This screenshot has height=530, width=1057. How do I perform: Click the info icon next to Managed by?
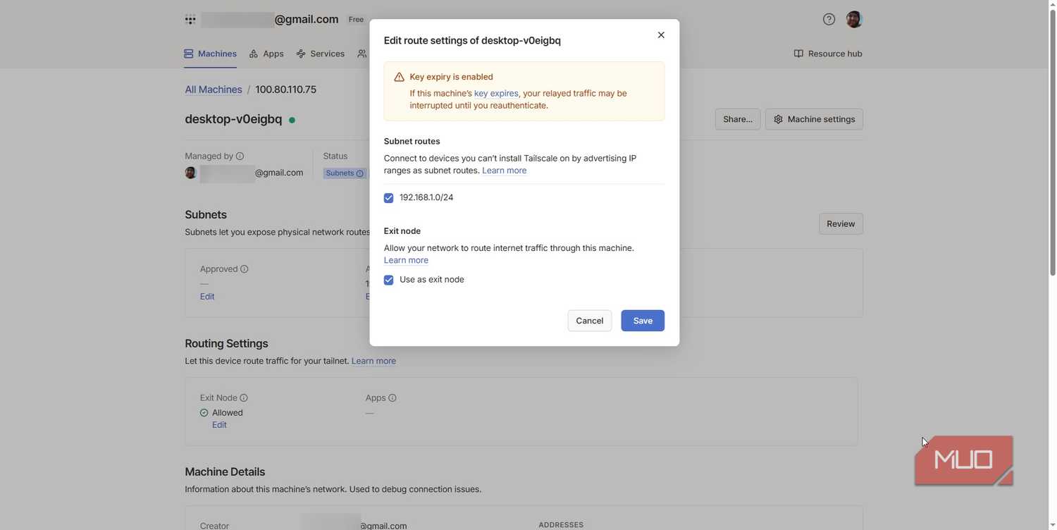[240, 156]
